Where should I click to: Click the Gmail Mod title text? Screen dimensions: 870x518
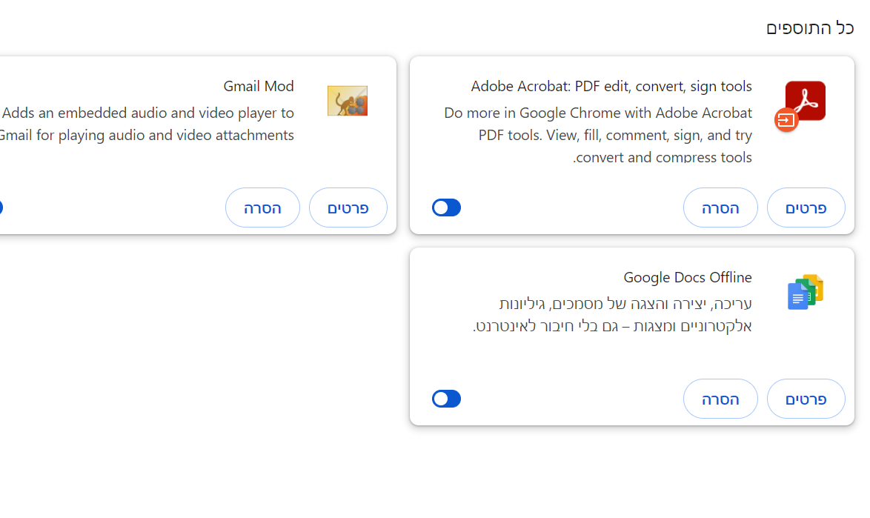259,87
